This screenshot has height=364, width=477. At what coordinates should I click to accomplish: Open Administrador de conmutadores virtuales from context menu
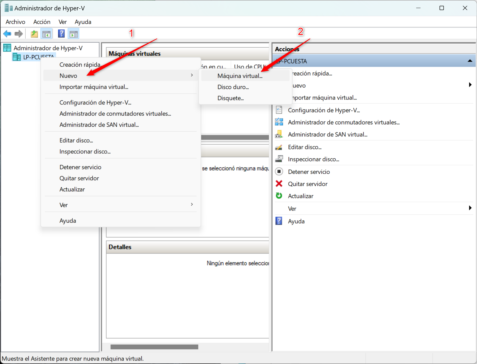pos(121,114)
